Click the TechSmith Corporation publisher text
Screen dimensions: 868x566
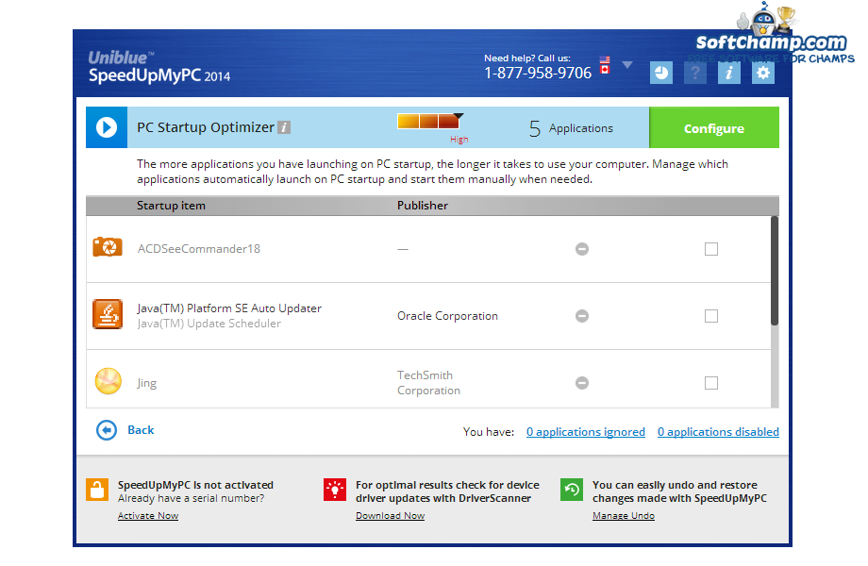[428, 383]
